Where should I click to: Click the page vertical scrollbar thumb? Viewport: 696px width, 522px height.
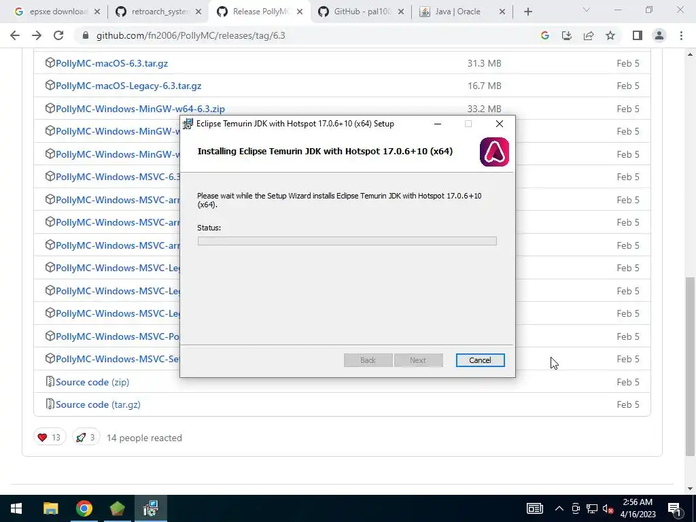[691, 366]
